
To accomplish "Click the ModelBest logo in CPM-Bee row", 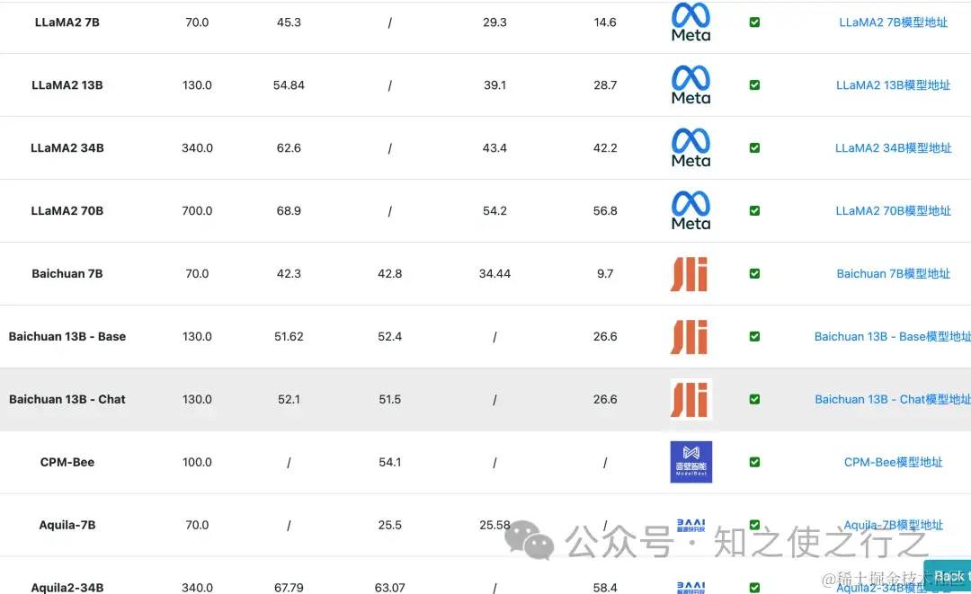I will tap(691, 462).
